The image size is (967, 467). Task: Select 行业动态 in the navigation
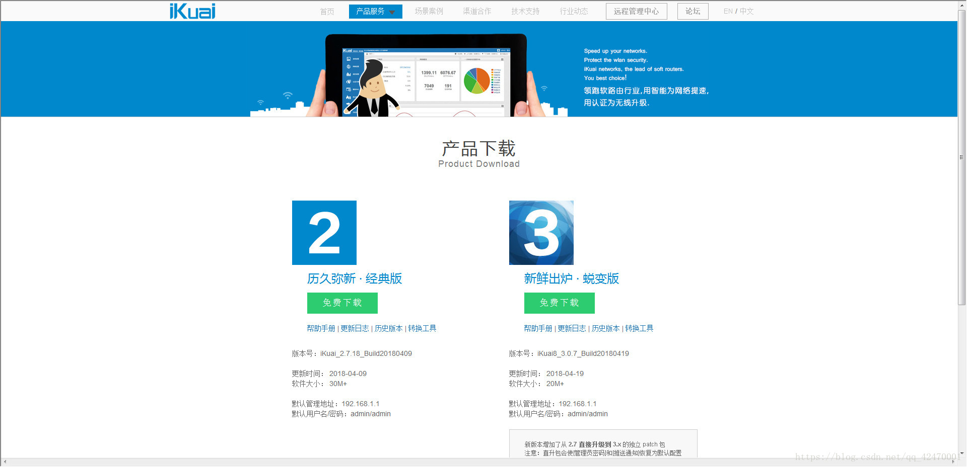pyautogui.click(x=574, y=11)
